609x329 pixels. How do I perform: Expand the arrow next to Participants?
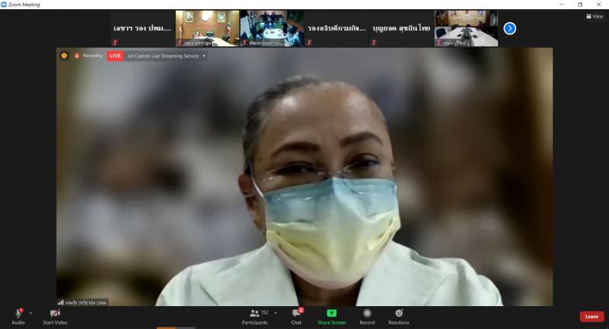(x=276, y=313)
